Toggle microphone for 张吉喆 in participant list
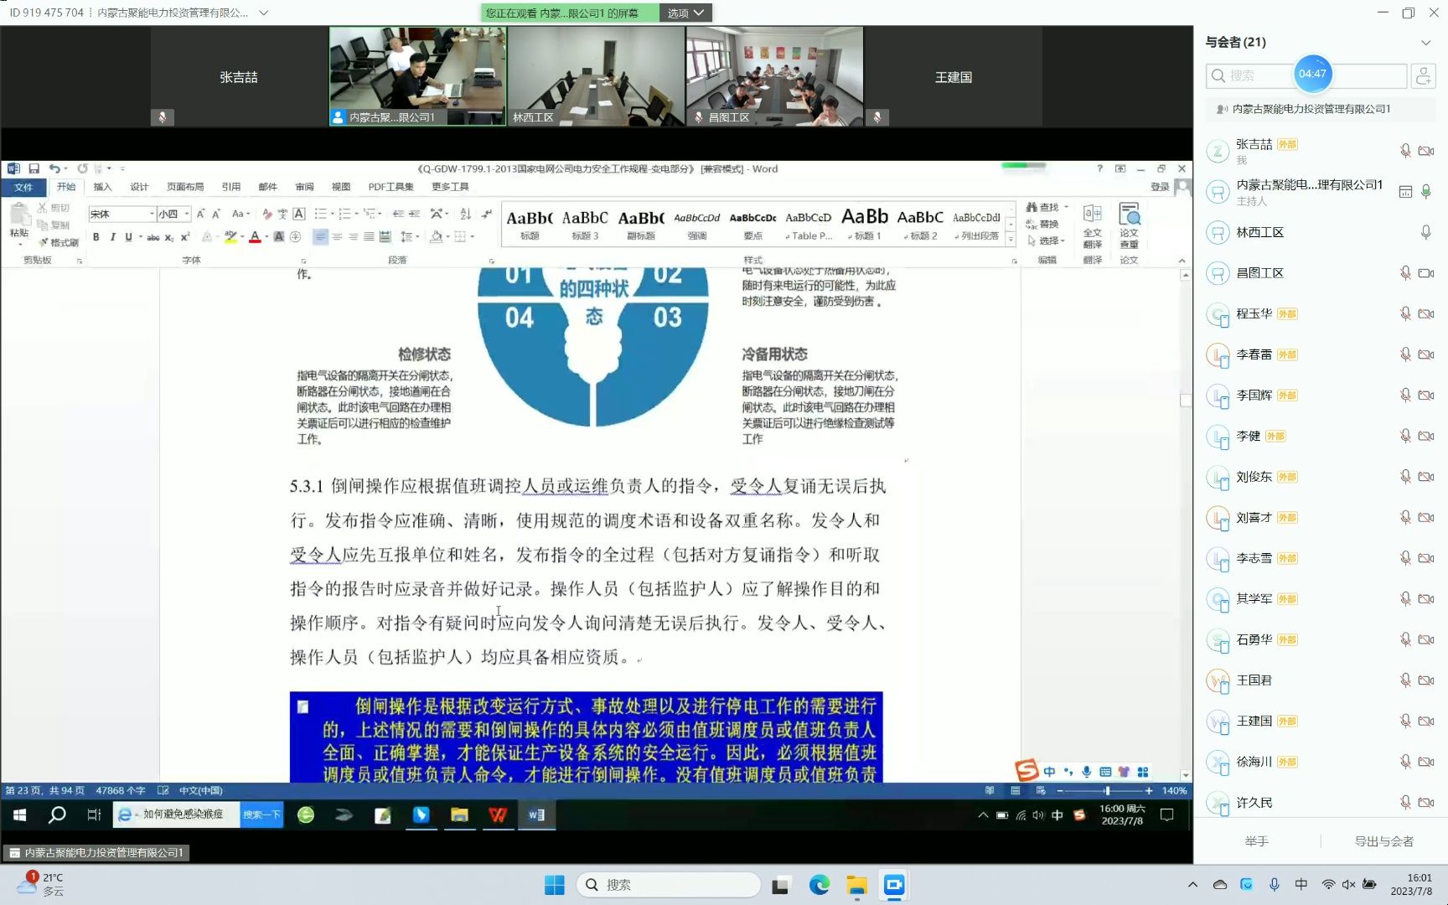Screen dimensions: 1448x905 point(1405,151)
